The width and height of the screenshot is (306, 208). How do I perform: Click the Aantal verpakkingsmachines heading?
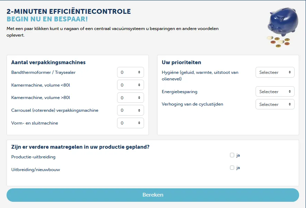(48, 62)
